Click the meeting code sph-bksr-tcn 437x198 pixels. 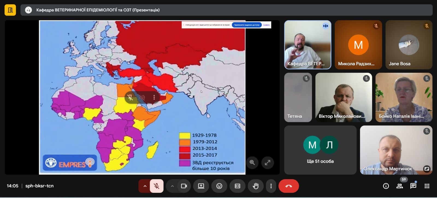pyautogui.click(x=39, y=186)
